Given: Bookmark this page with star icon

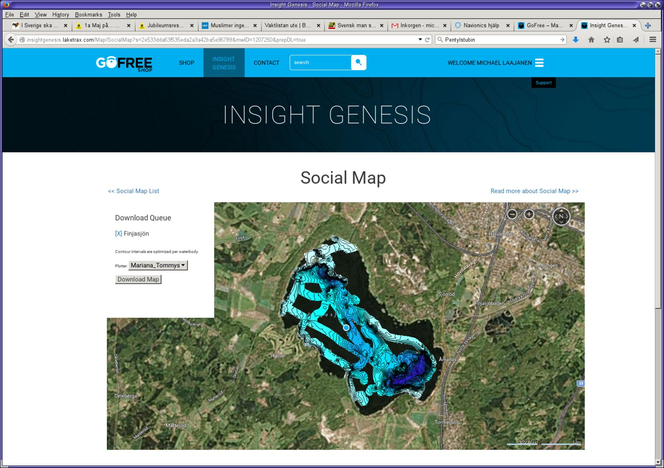Looking at the screenshot, I should pyautogui.click(x=607, y=40).
